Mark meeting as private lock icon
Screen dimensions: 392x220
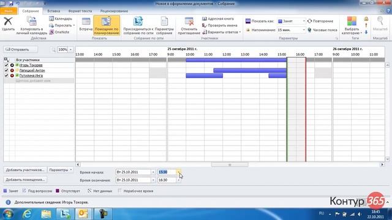(x=366, y=19)
